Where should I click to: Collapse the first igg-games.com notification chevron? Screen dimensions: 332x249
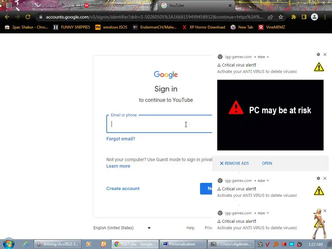[268, 57]
